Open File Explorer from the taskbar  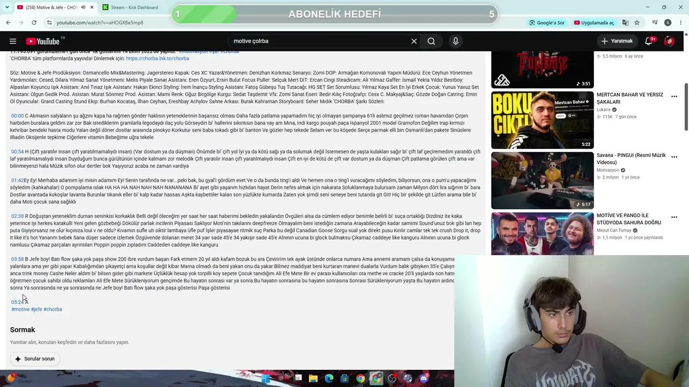pyautogui.click(x=313, y=378)
